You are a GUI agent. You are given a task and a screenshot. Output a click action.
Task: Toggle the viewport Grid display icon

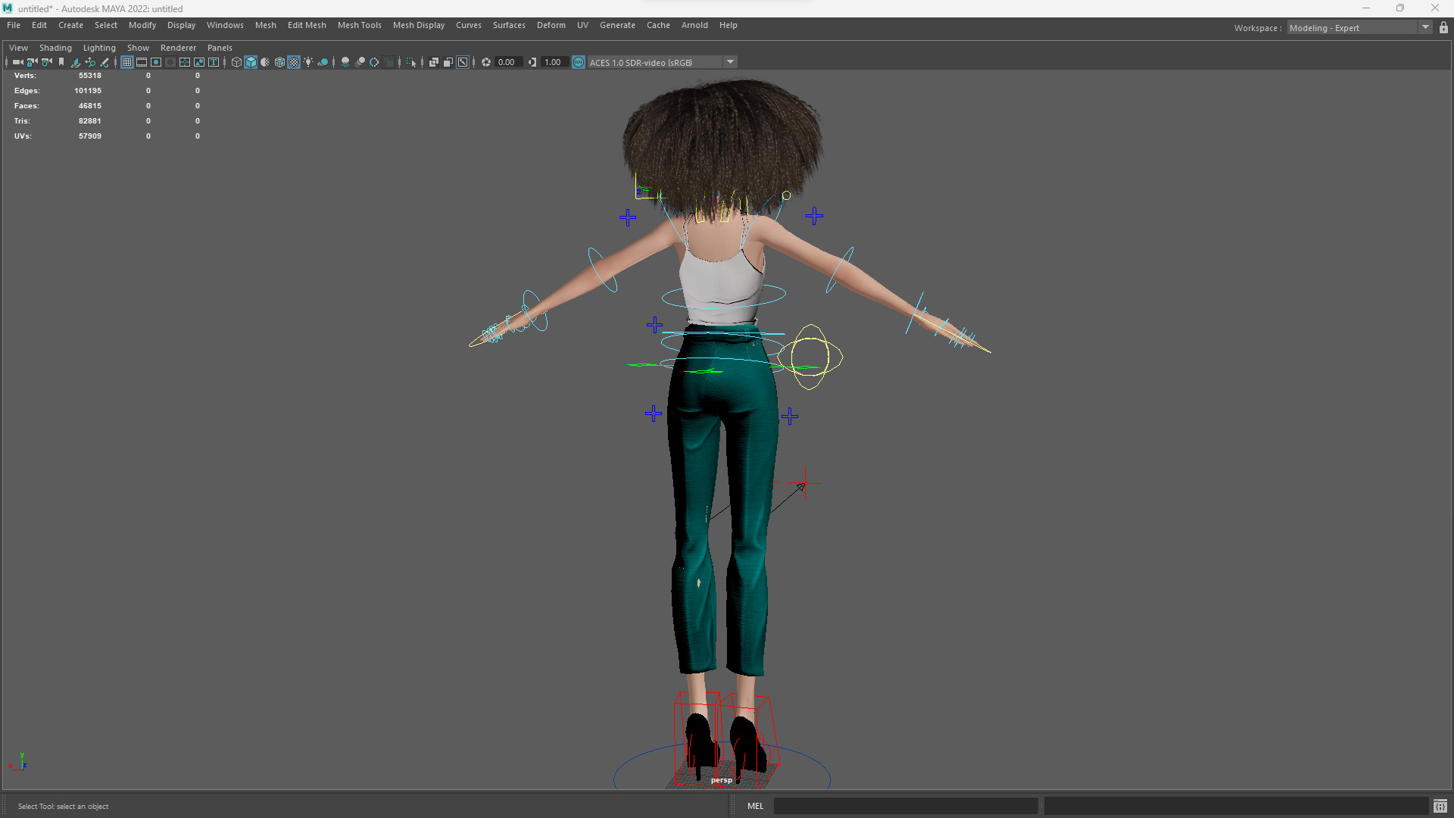pyautogui.click(x=127, y=62)
